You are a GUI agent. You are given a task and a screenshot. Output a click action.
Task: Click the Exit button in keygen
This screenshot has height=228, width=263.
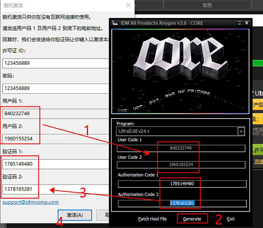point(231,219)
